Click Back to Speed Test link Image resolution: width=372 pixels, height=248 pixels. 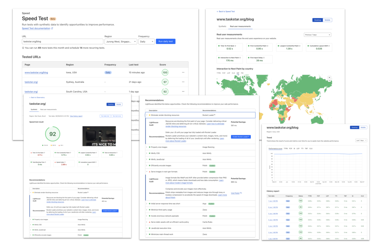pos(226,12)
